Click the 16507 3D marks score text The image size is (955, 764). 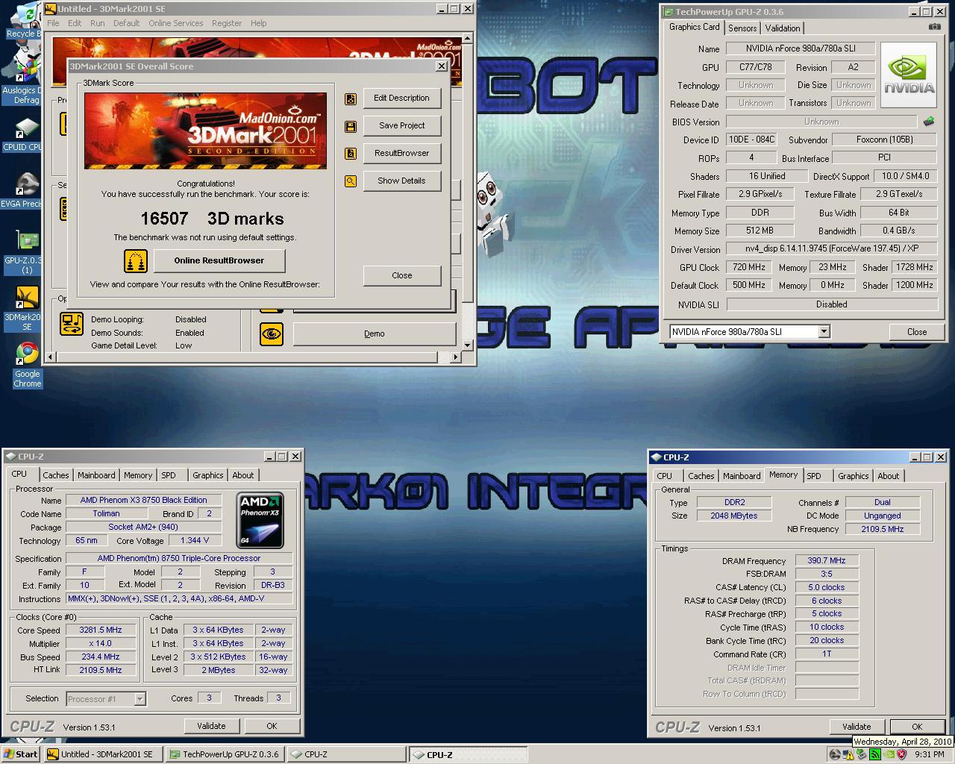tap(213, 219)
